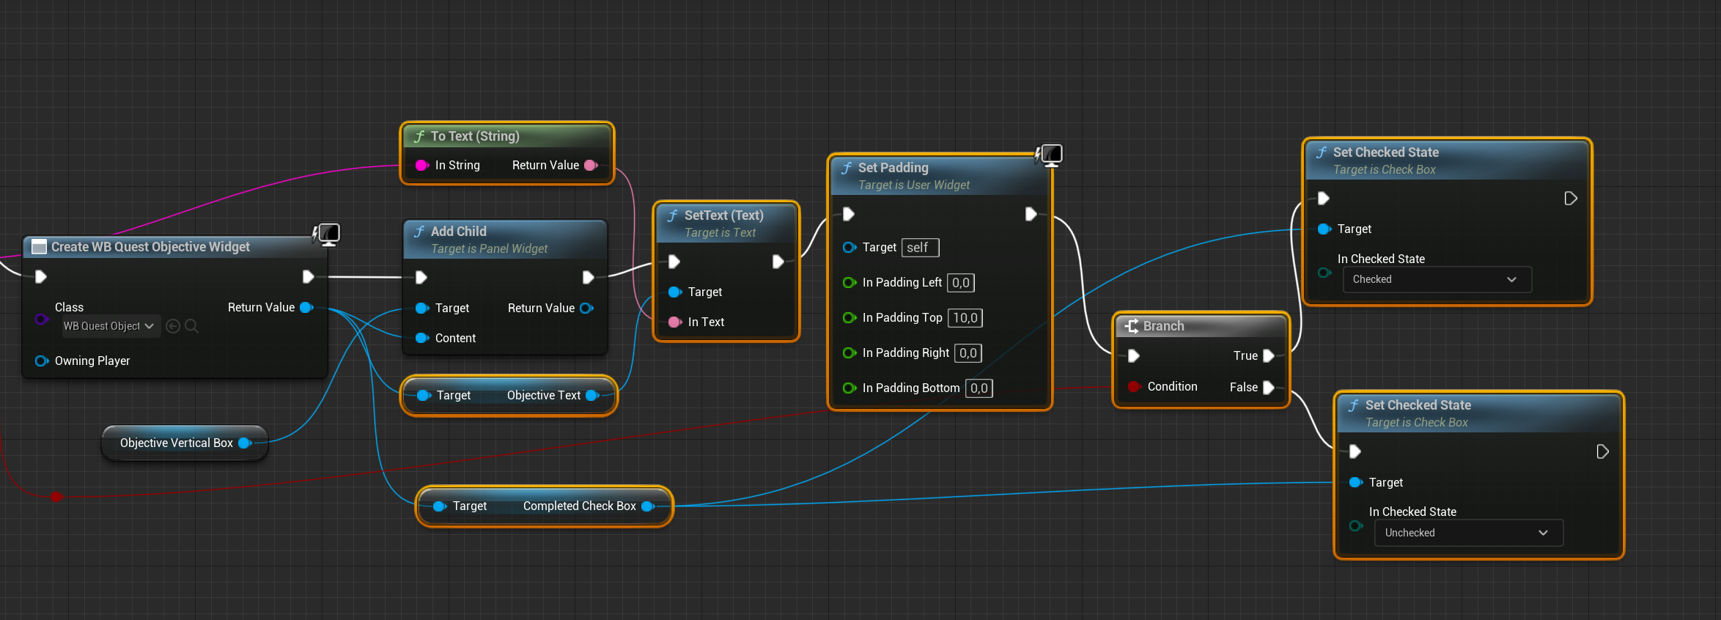
Task: Click the exec input pin on Branch
Action: (x=1134, y=356)
